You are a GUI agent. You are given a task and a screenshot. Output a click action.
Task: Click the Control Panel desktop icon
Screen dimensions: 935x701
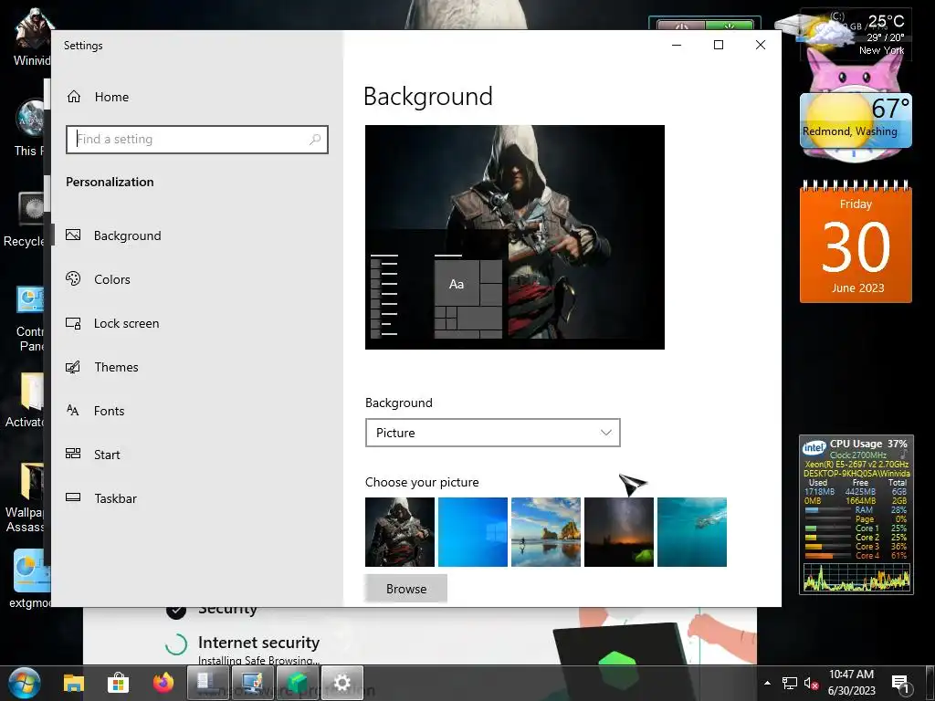point(28,319)
